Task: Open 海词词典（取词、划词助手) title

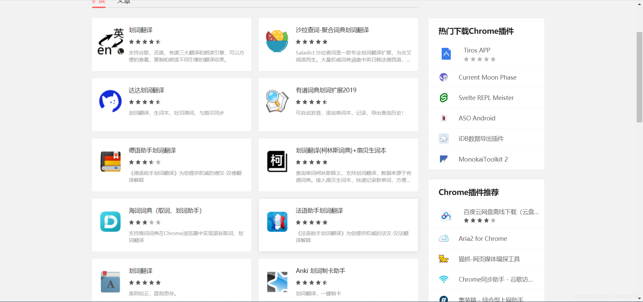Action: click(165, 211)
